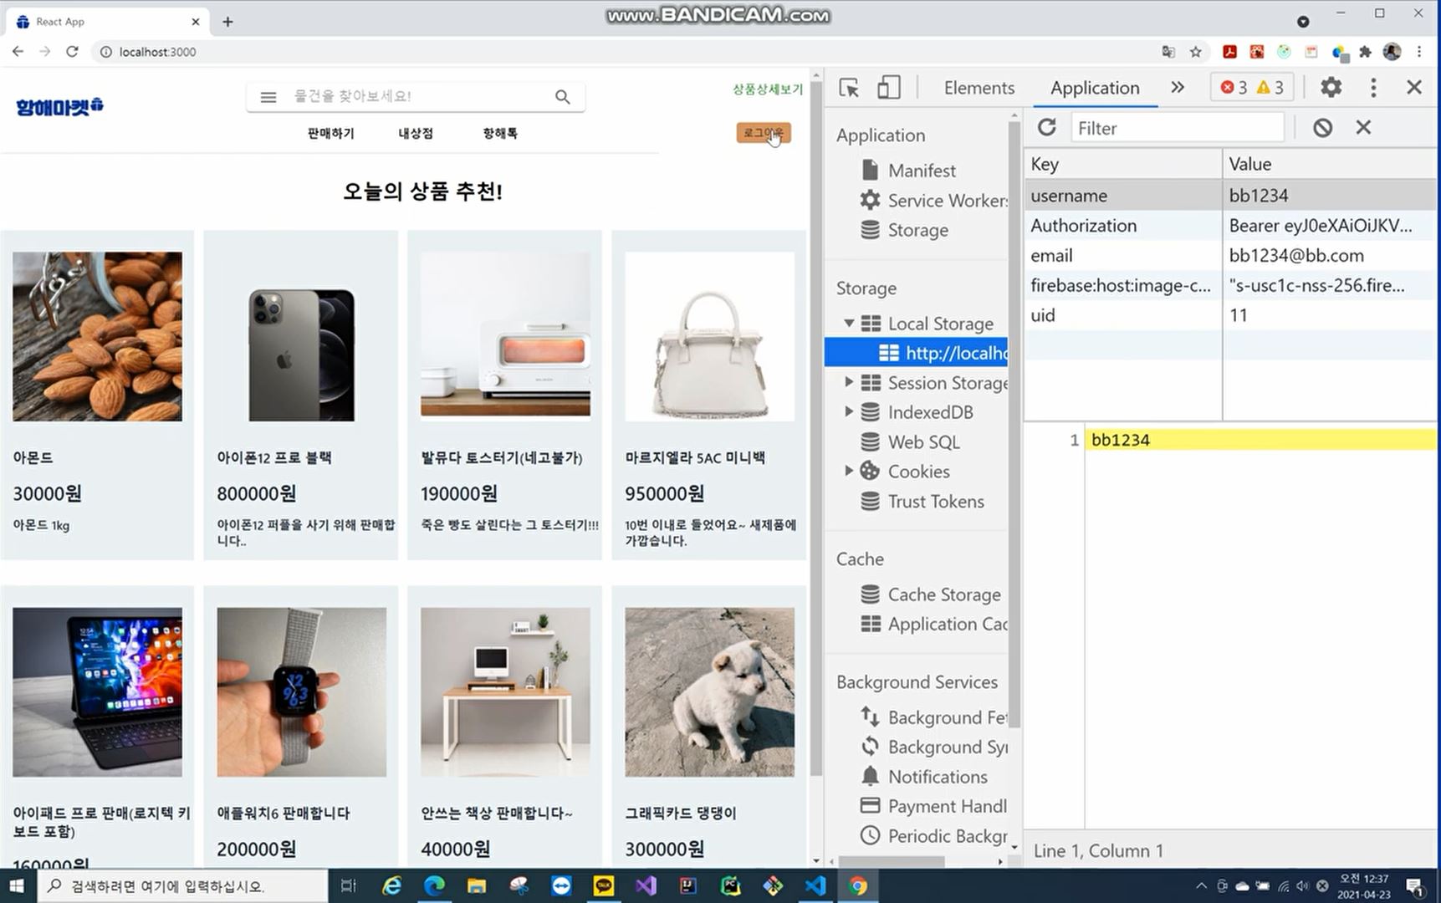
Task: Open a new browser tab
Action: pyautogui.click(x=227, y=22)
